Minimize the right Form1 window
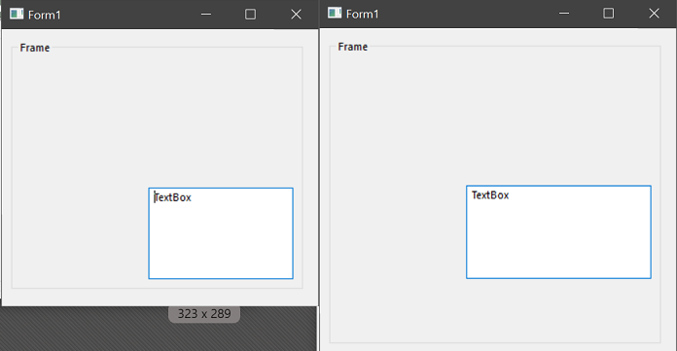This screenshot has width=677, height=351. click(x=564, y=14)
